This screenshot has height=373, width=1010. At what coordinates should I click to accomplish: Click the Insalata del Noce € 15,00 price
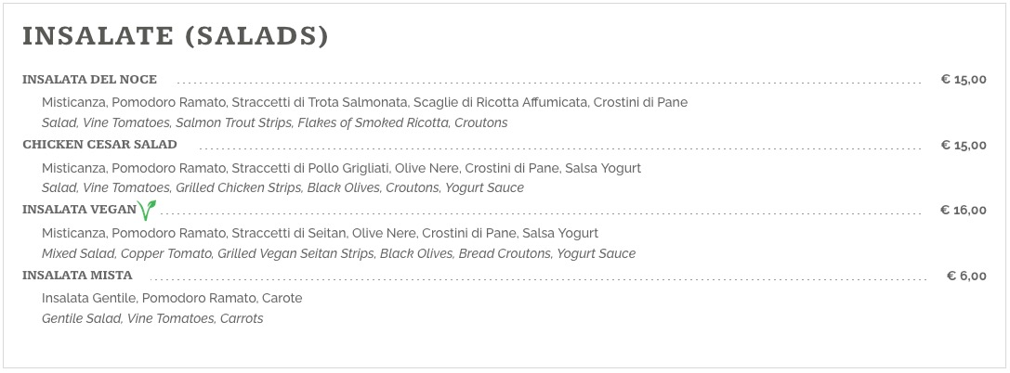pyautogui.click(x=964, y=80)
